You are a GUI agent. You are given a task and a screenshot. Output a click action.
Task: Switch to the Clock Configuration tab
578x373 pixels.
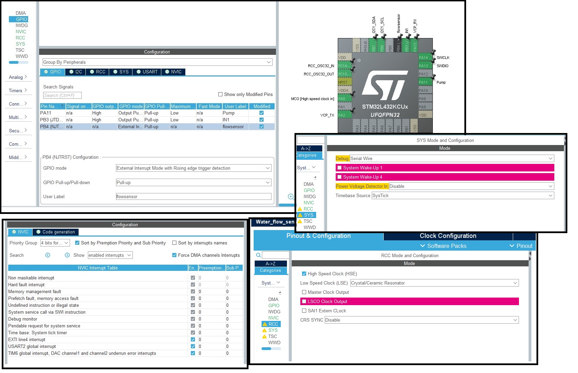[x=448, y=236]
